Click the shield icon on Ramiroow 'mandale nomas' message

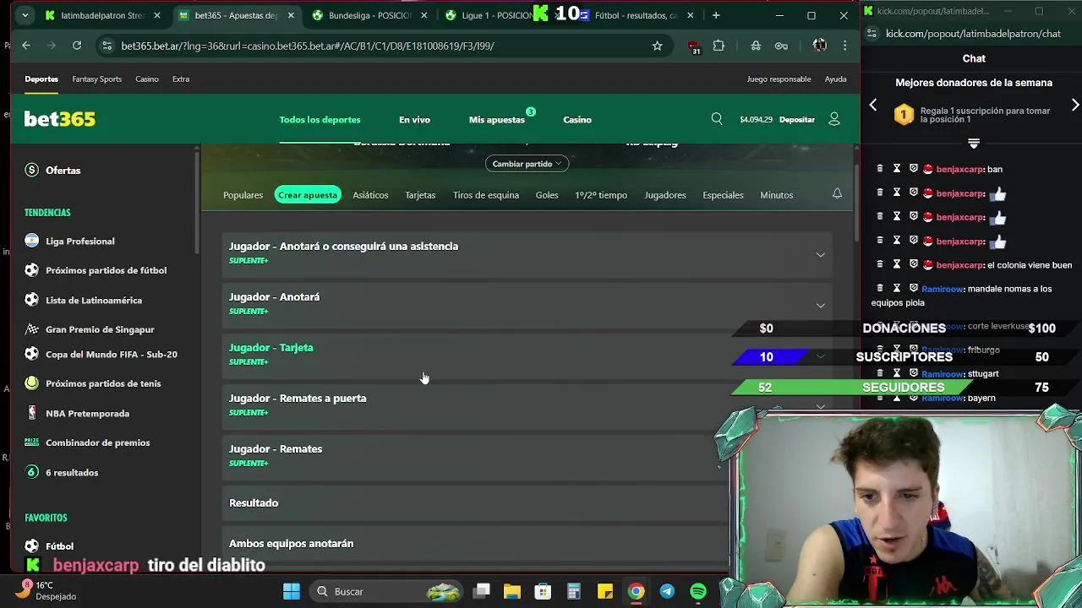[913, 288]
